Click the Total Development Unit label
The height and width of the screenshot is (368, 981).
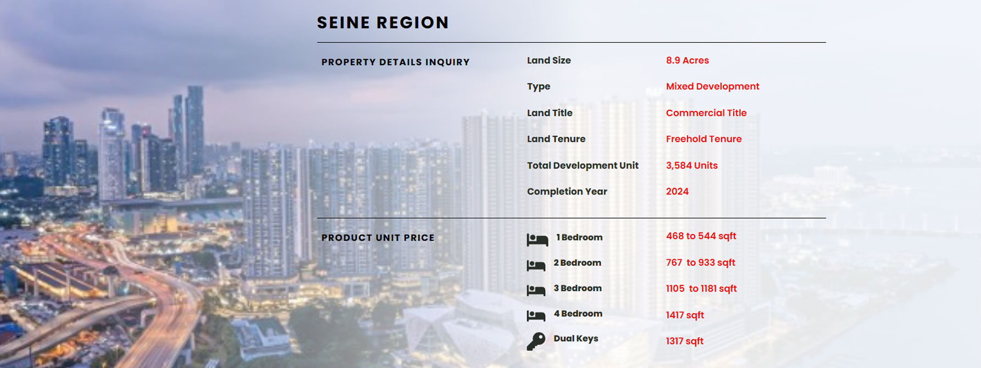(582, 165)
